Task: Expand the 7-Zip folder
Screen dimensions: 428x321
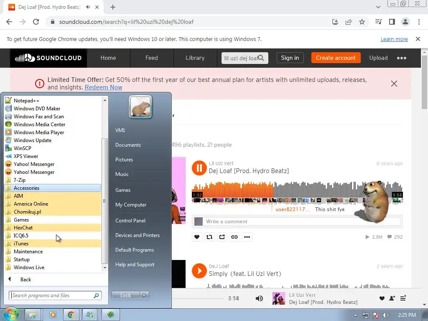Action: pos(53,180)
